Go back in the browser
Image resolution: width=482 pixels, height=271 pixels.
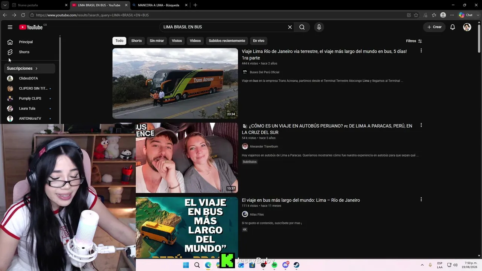pyautogui.click(x=5, y=15)
